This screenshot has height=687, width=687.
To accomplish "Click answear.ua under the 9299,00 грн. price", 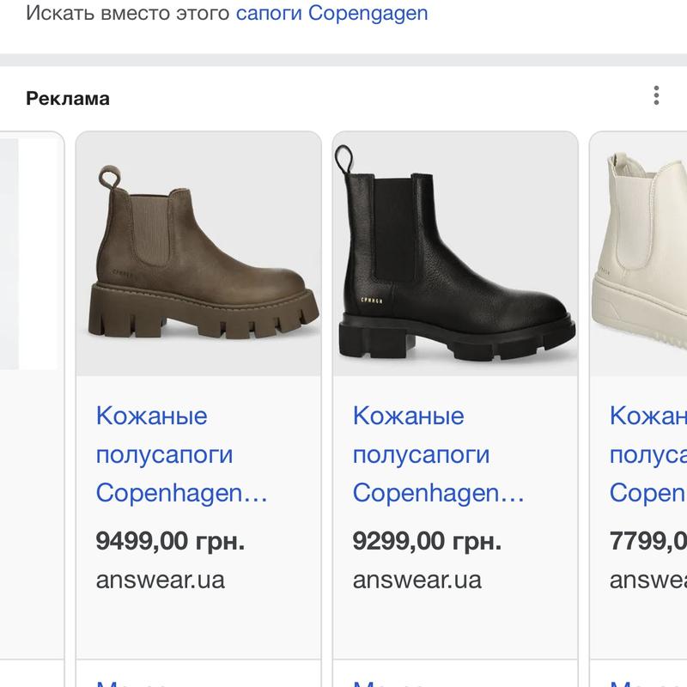I will (x=417, y=581).
